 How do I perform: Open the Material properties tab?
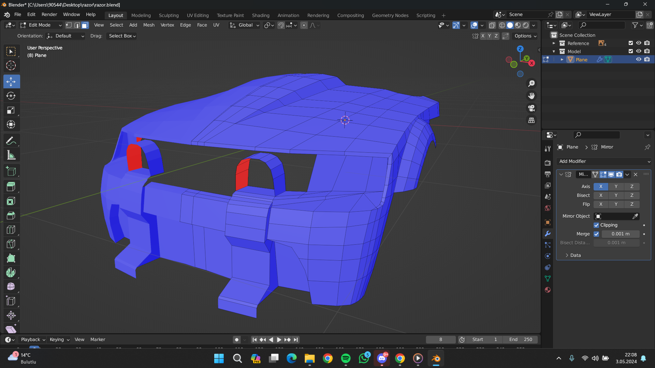click(548, 290)
